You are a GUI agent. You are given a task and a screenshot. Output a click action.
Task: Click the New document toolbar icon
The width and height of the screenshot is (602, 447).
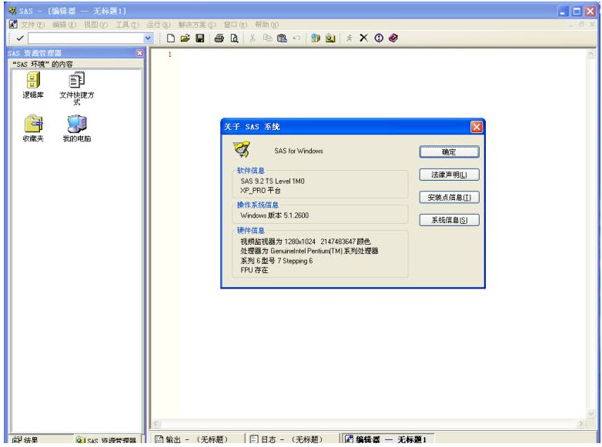click(171, 38)
